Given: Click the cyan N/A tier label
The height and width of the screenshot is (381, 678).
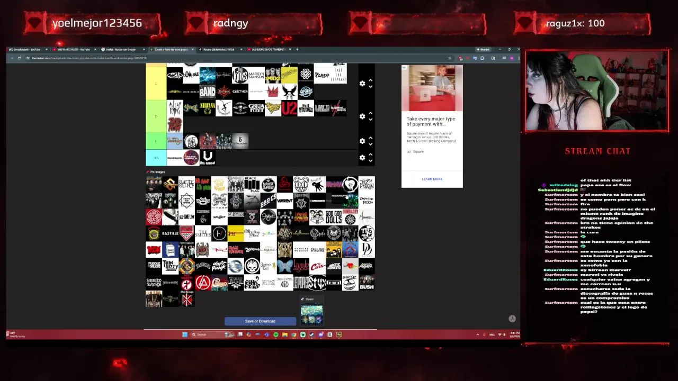Looking at the screenshot, I should 156,157.
